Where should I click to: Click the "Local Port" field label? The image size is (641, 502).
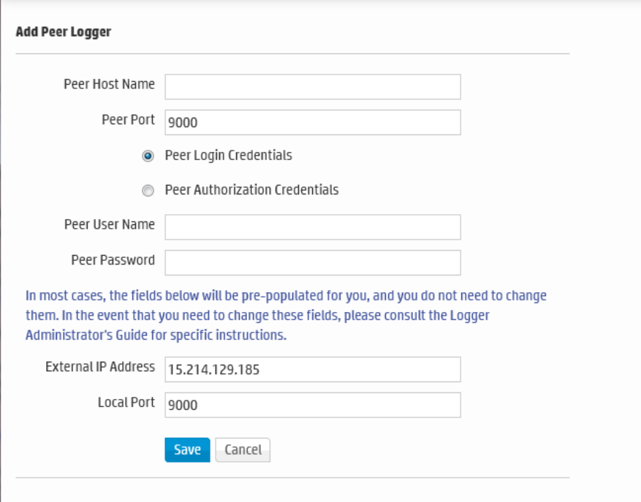[126, 402]
